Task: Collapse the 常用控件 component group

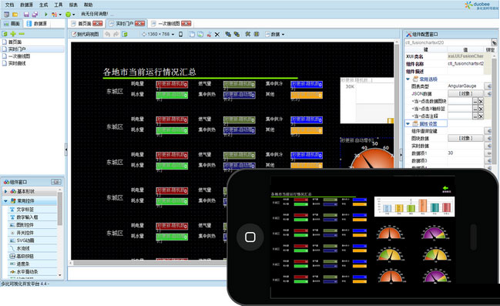Action: (5, 201)
